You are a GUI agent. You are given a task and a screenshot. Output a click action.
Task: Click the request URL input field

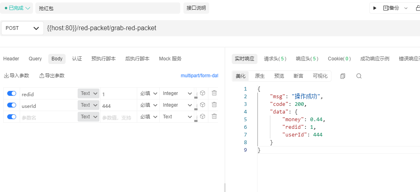point(201,28)
